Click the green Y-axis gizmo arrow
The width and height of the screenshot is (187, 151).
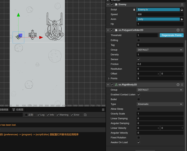tap(18, 15)
